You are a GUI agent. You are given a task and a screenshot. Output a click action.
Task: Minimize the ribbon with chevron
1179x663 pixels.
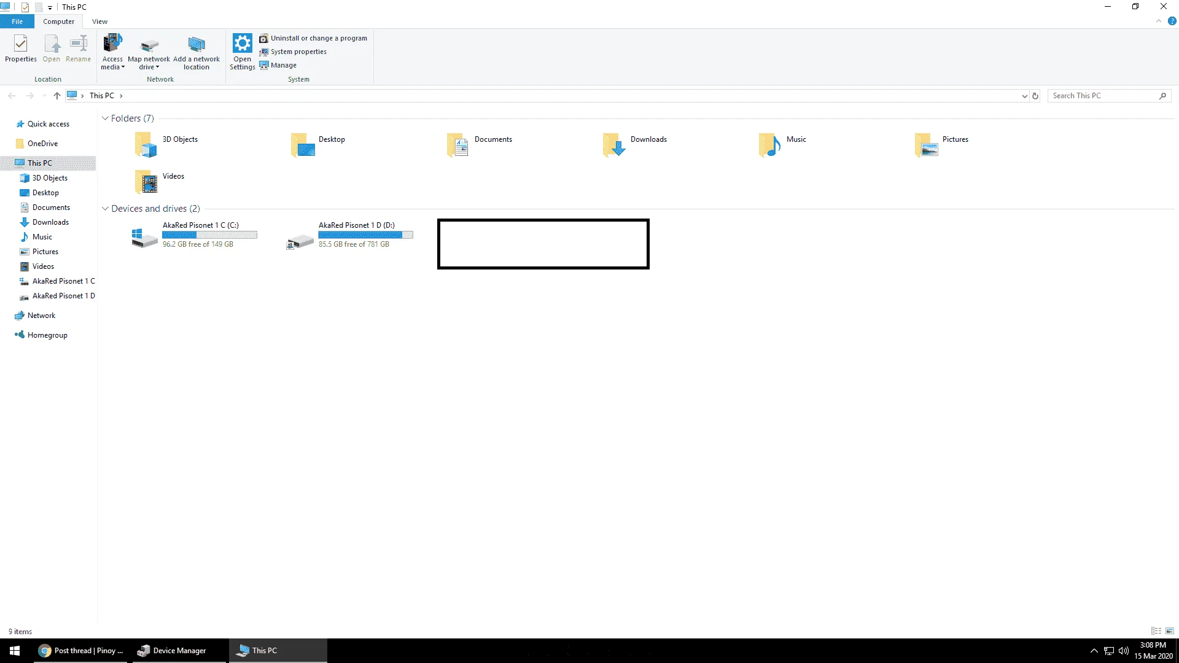point(1159,21)
